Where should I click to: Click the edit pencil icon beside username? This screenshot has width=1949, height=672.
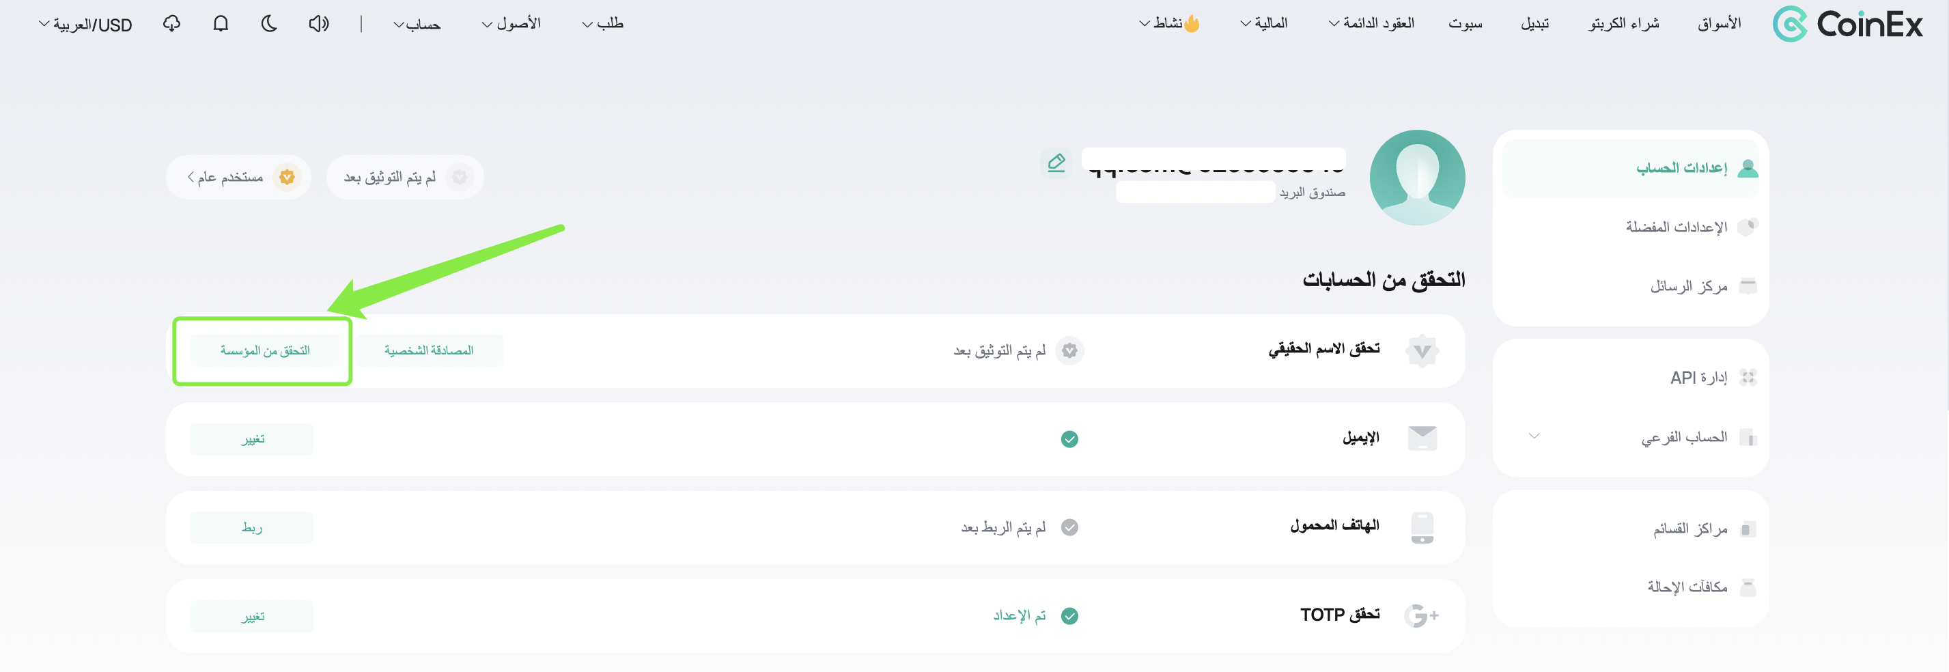tap(1056, 162)
